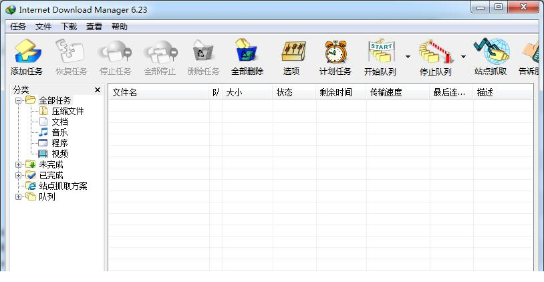Expand the 队列 tree node
The height and width of the screenshot is (282, 544).
[x=19, y=197]
